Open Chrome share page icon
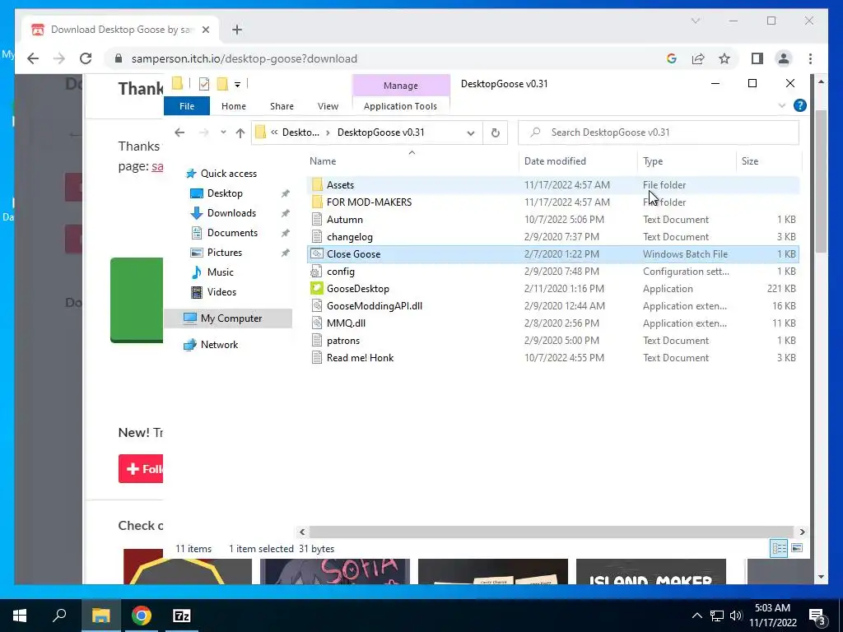The height and width of the screenshot is (632, 843). coord(698,58)
